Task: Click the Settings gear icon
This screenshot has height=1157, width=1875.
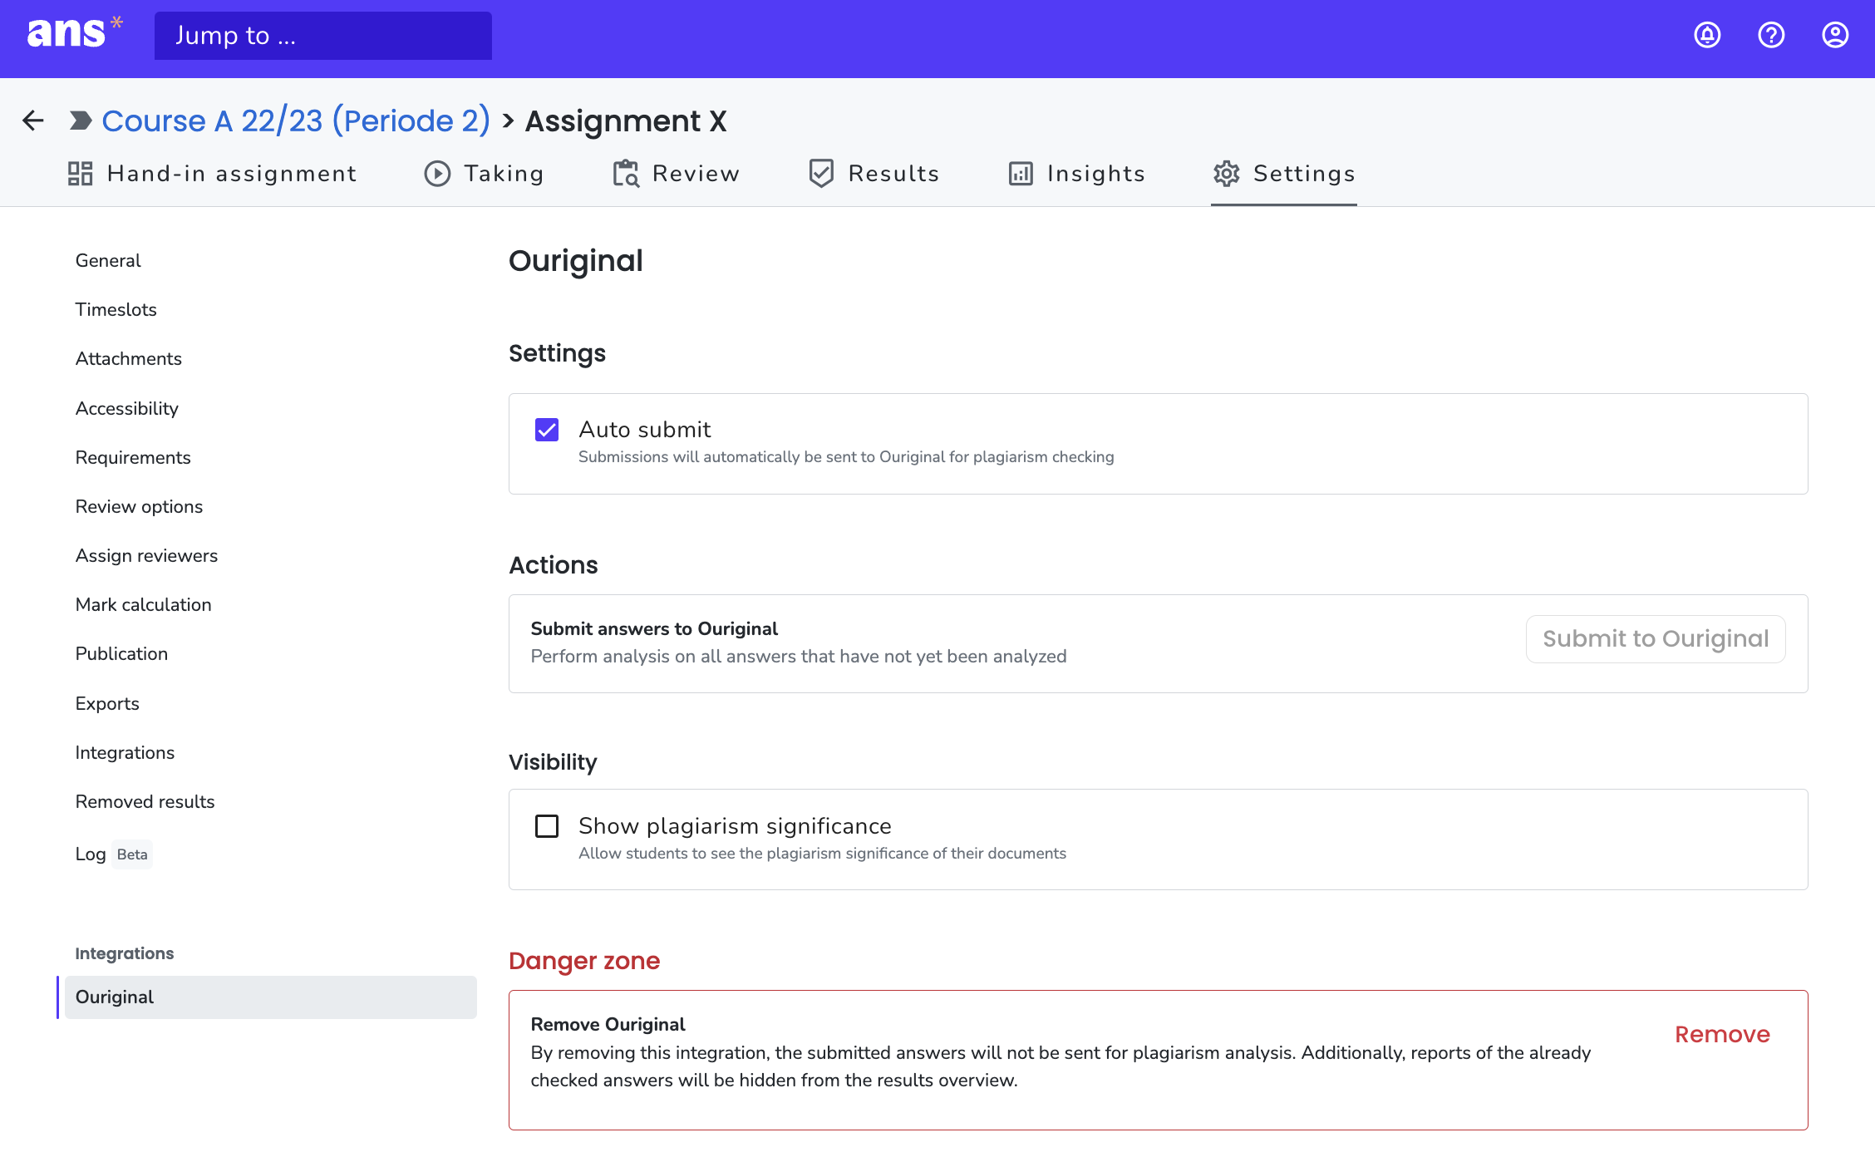Action: 1226,173
